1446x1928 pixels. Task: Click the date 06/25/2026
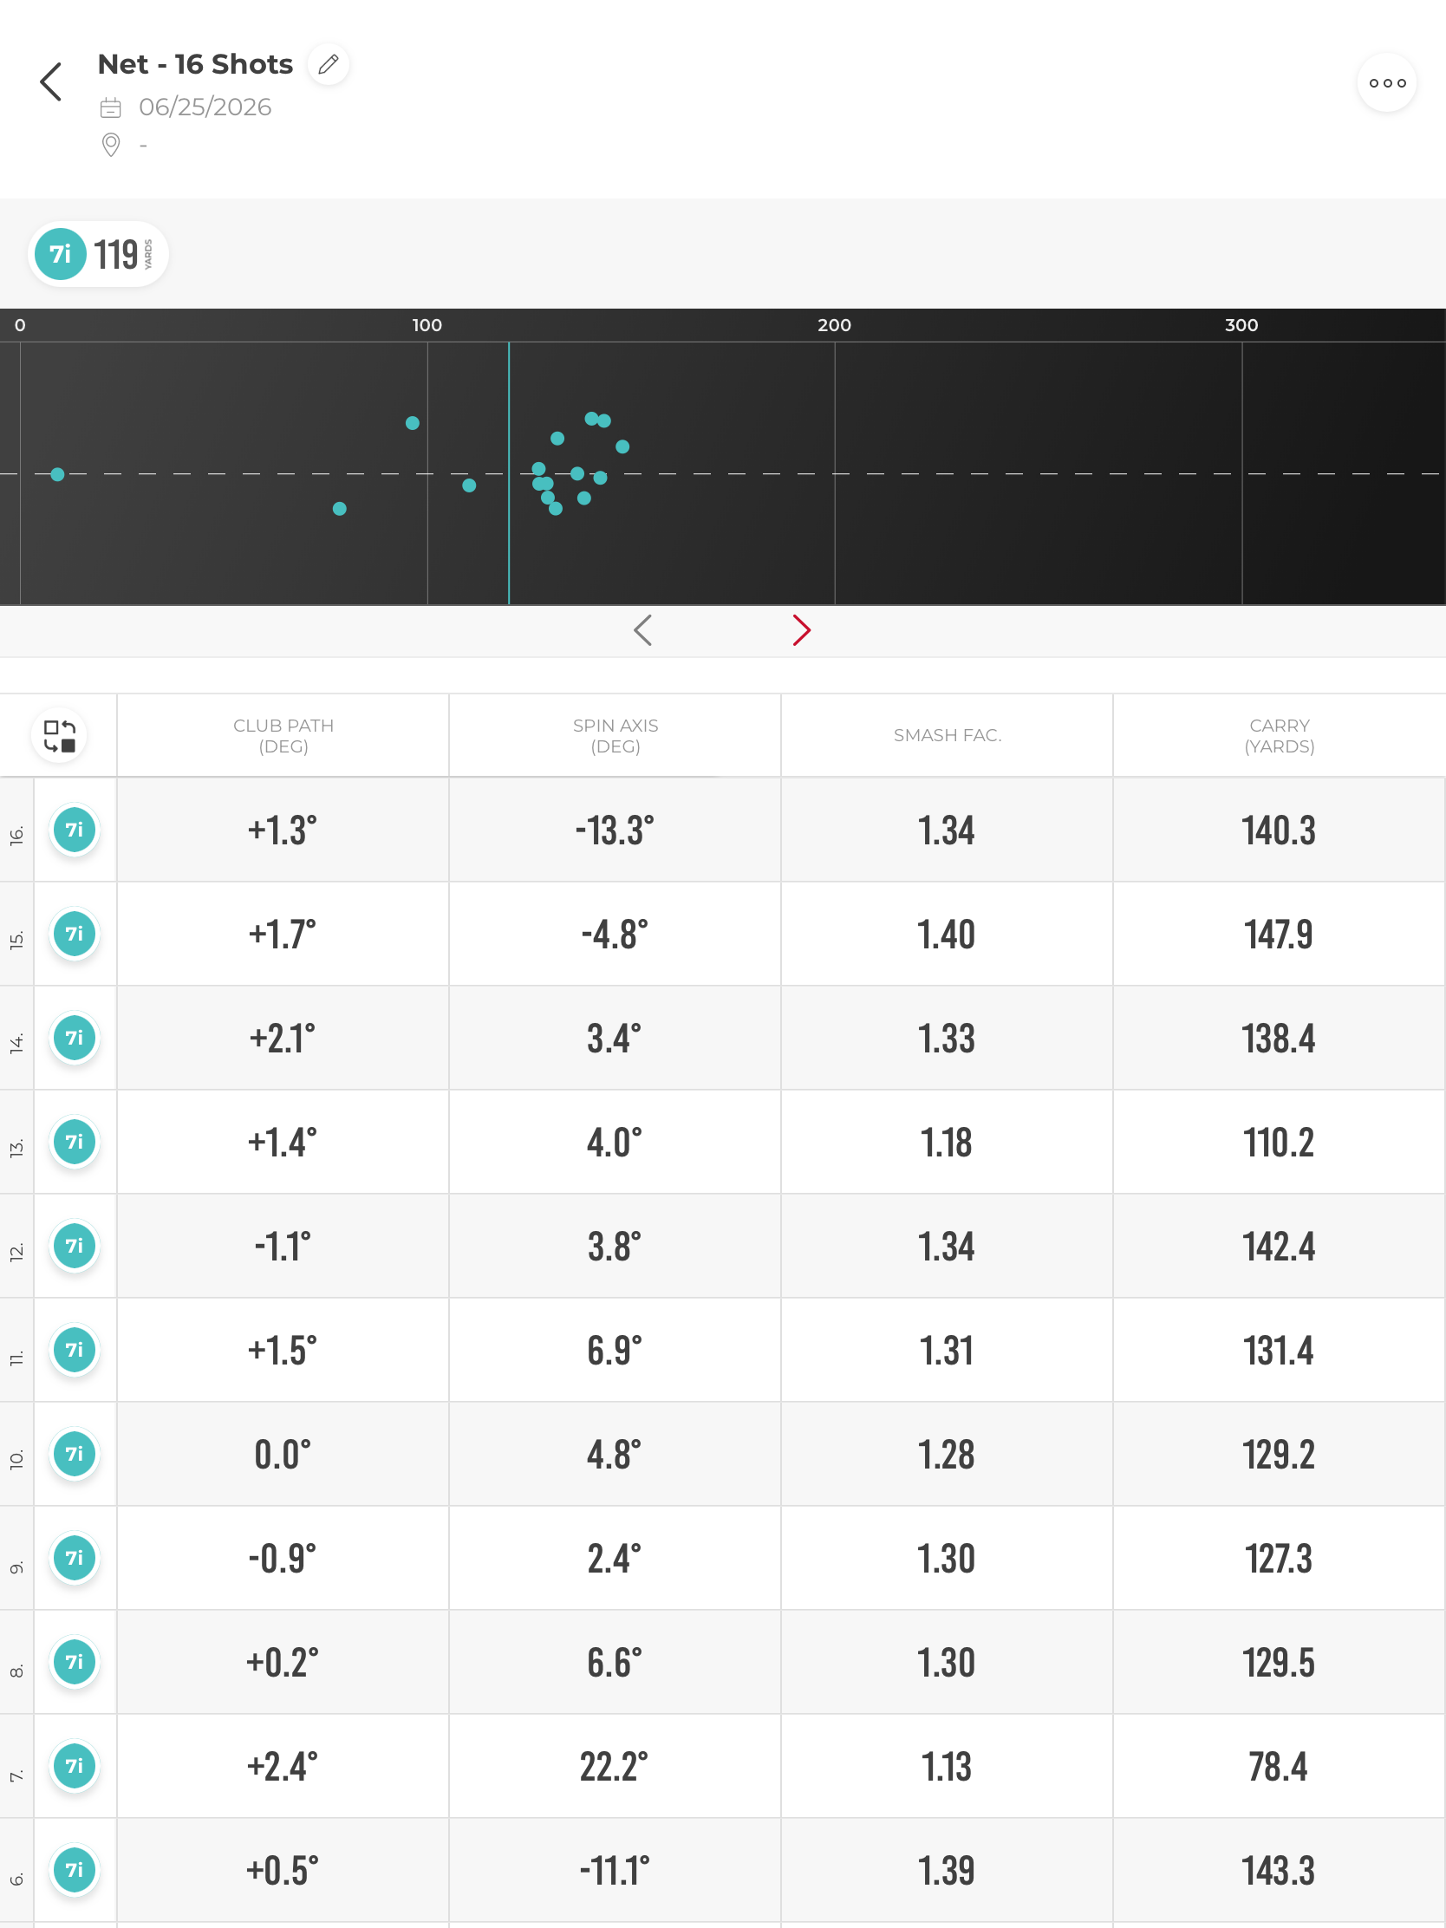pos(205,107)
